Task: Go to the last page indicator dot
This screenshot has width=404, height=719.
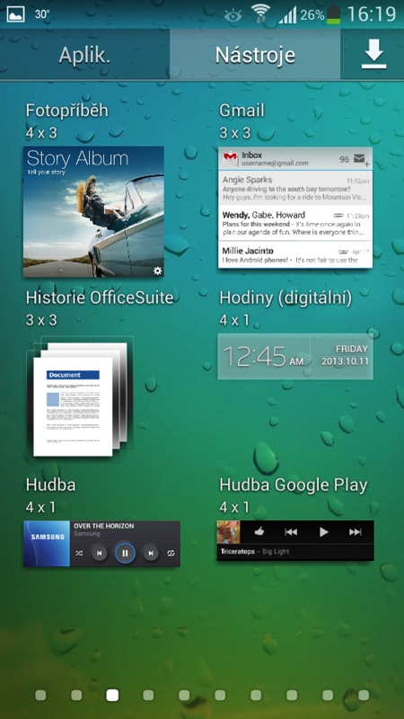Action: click(x=364, y=696)
